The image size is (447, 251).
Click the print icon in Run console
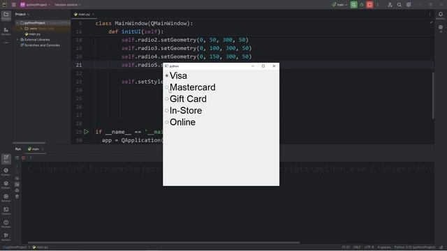17,190
